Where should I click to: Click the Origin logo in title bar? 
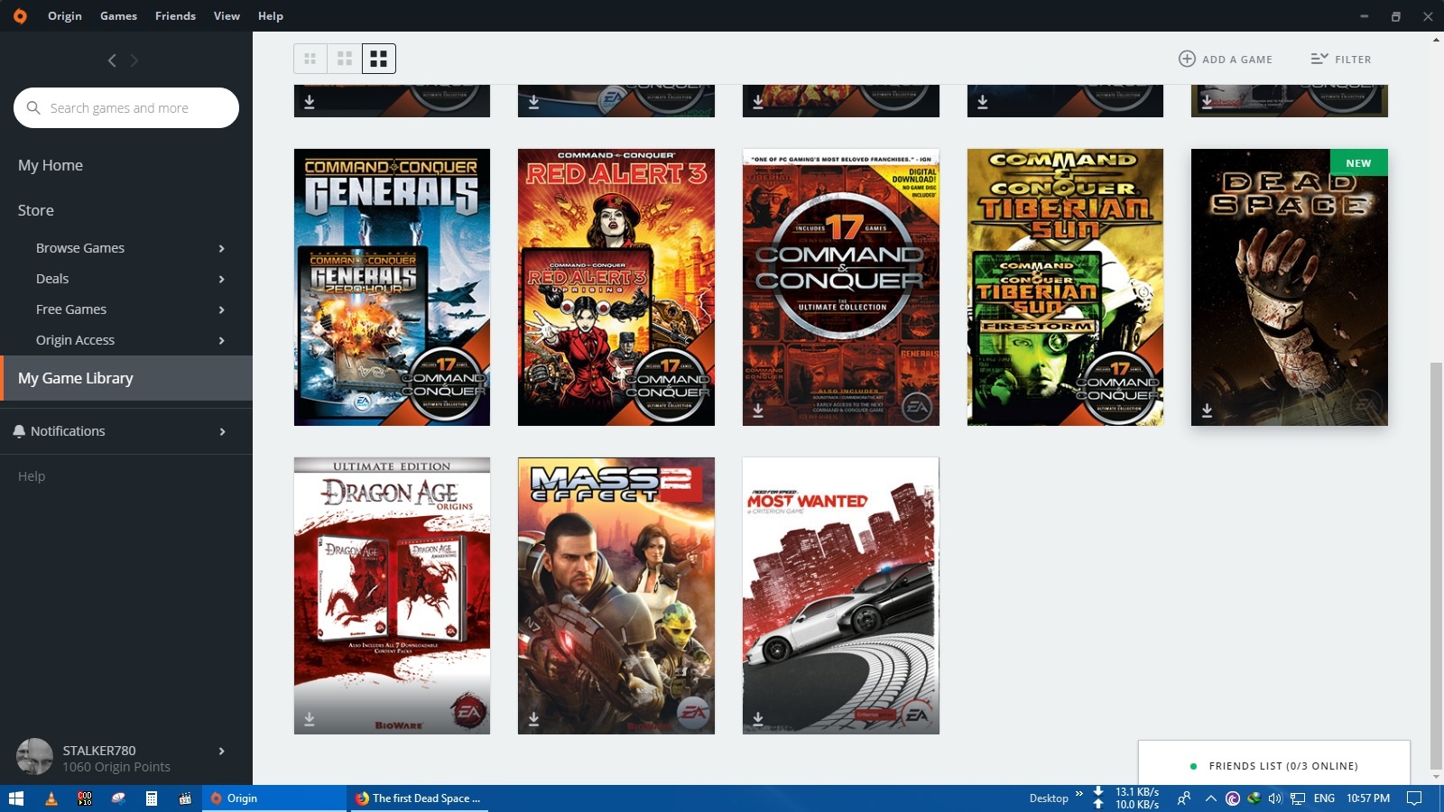pos(20,16)
